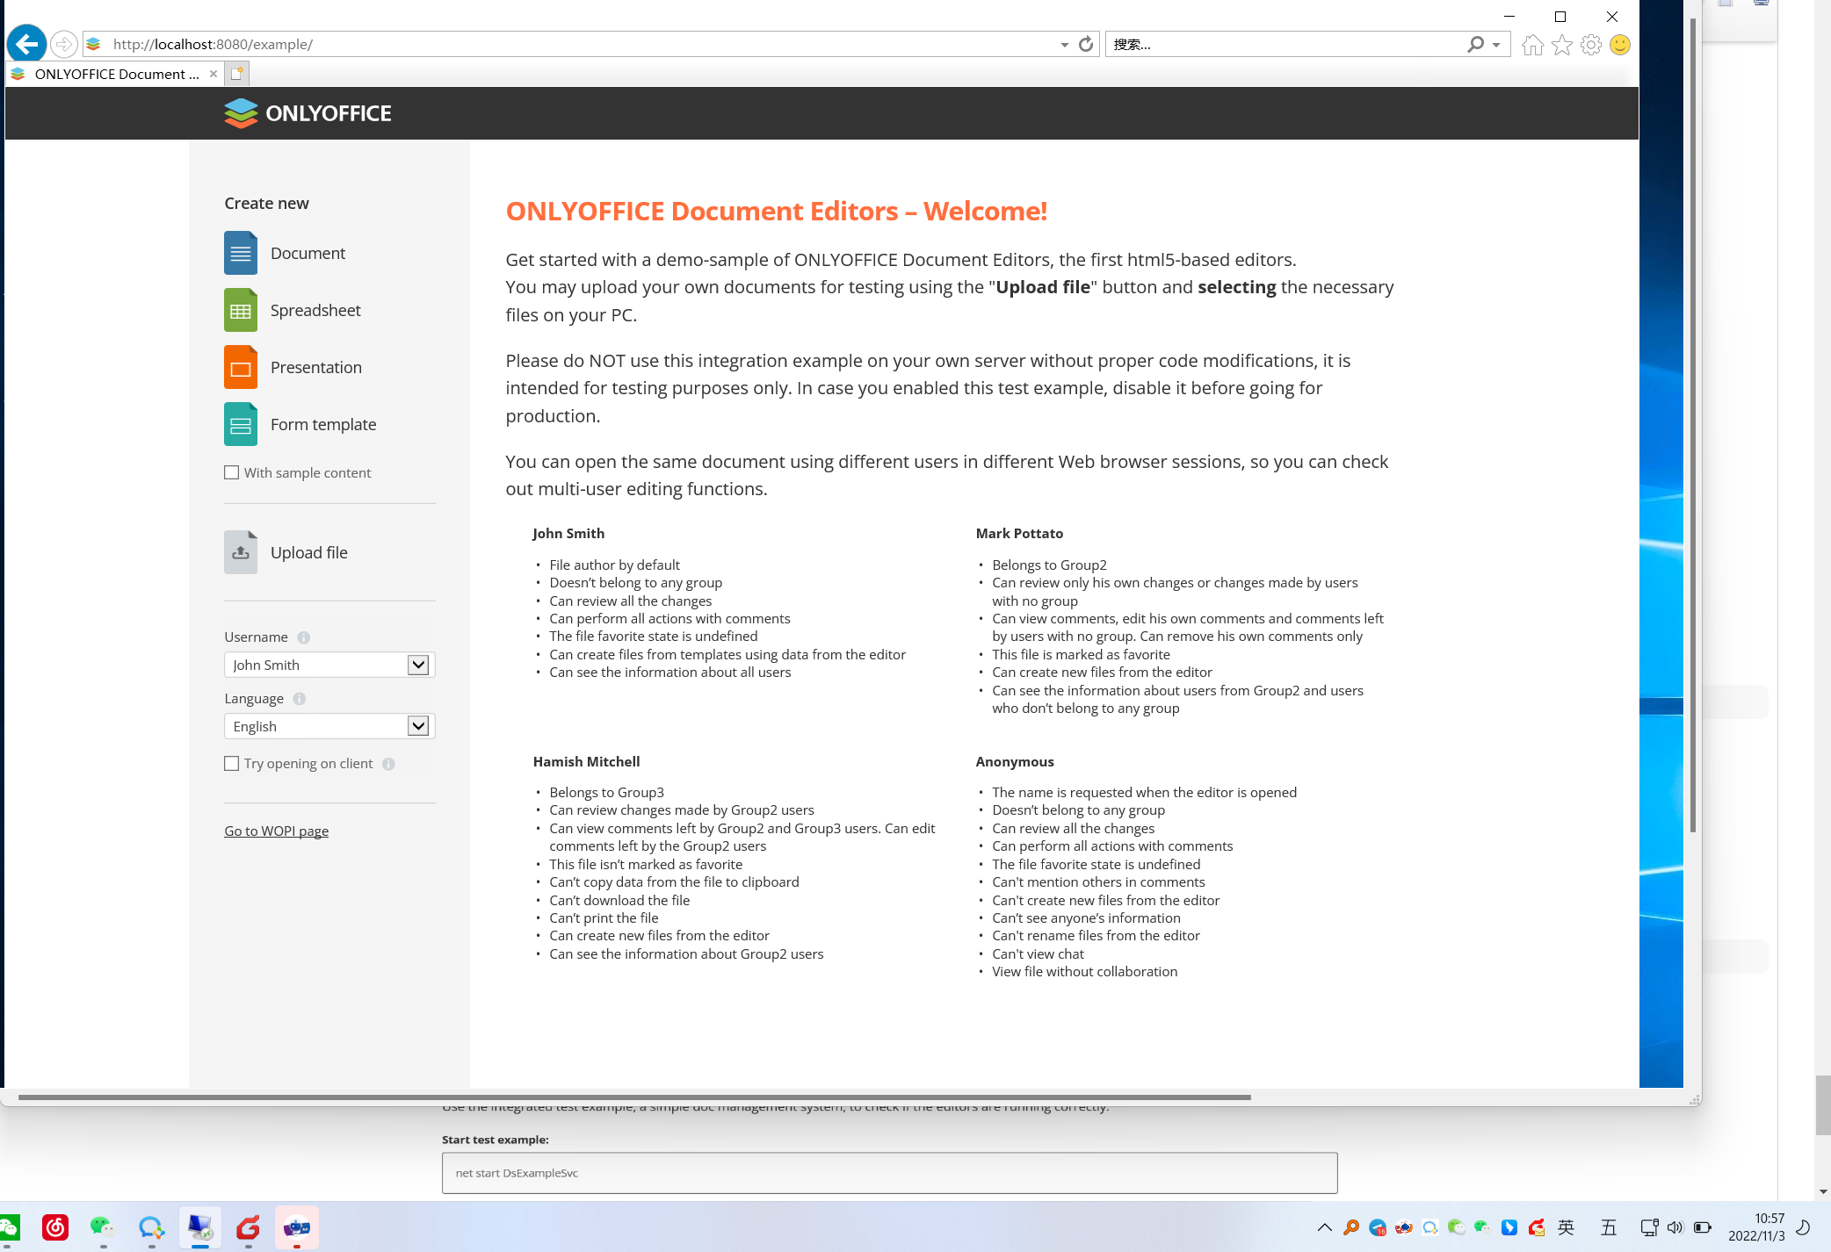The image size is (1831, 1252).
Task: Click the Welcome page title
Action: [777, 211]
